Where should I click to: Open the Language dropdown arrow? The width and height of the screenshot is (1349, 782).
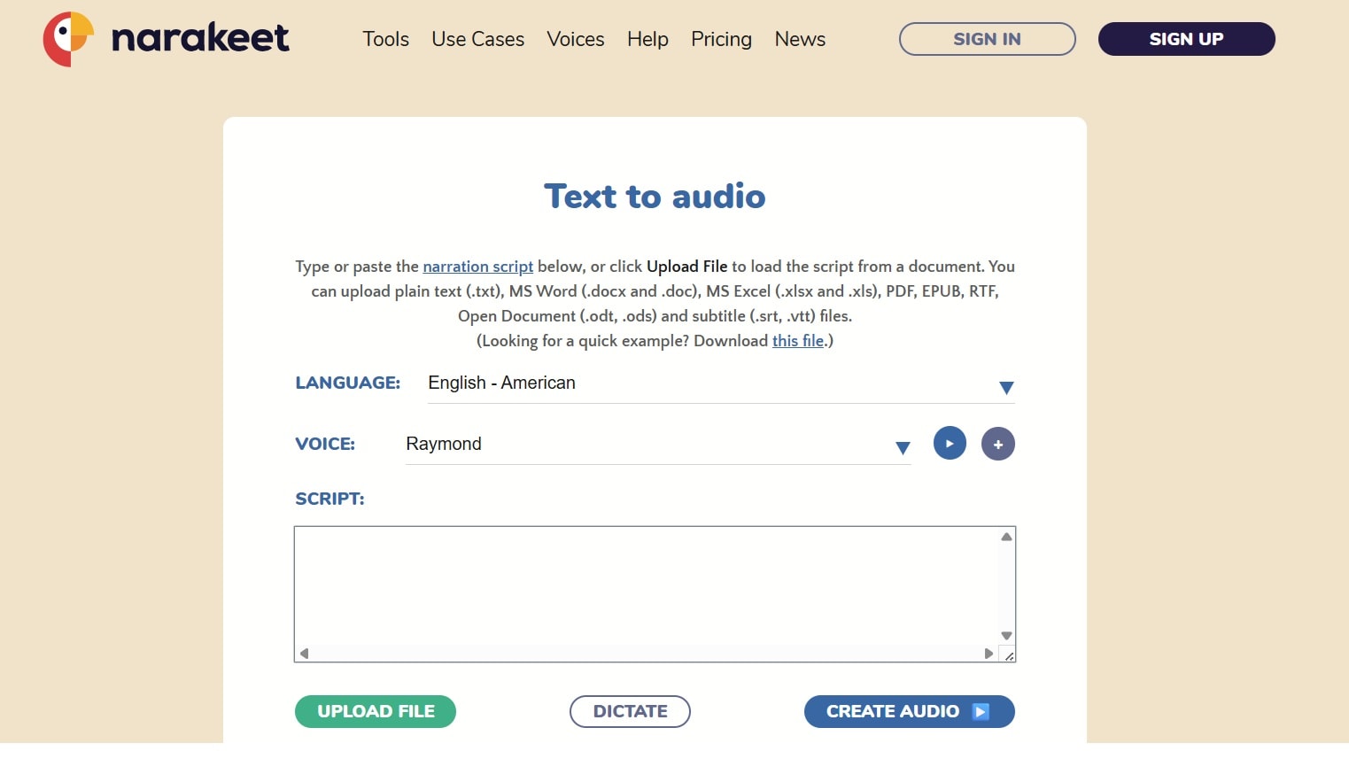click(x=1006, y=388)
